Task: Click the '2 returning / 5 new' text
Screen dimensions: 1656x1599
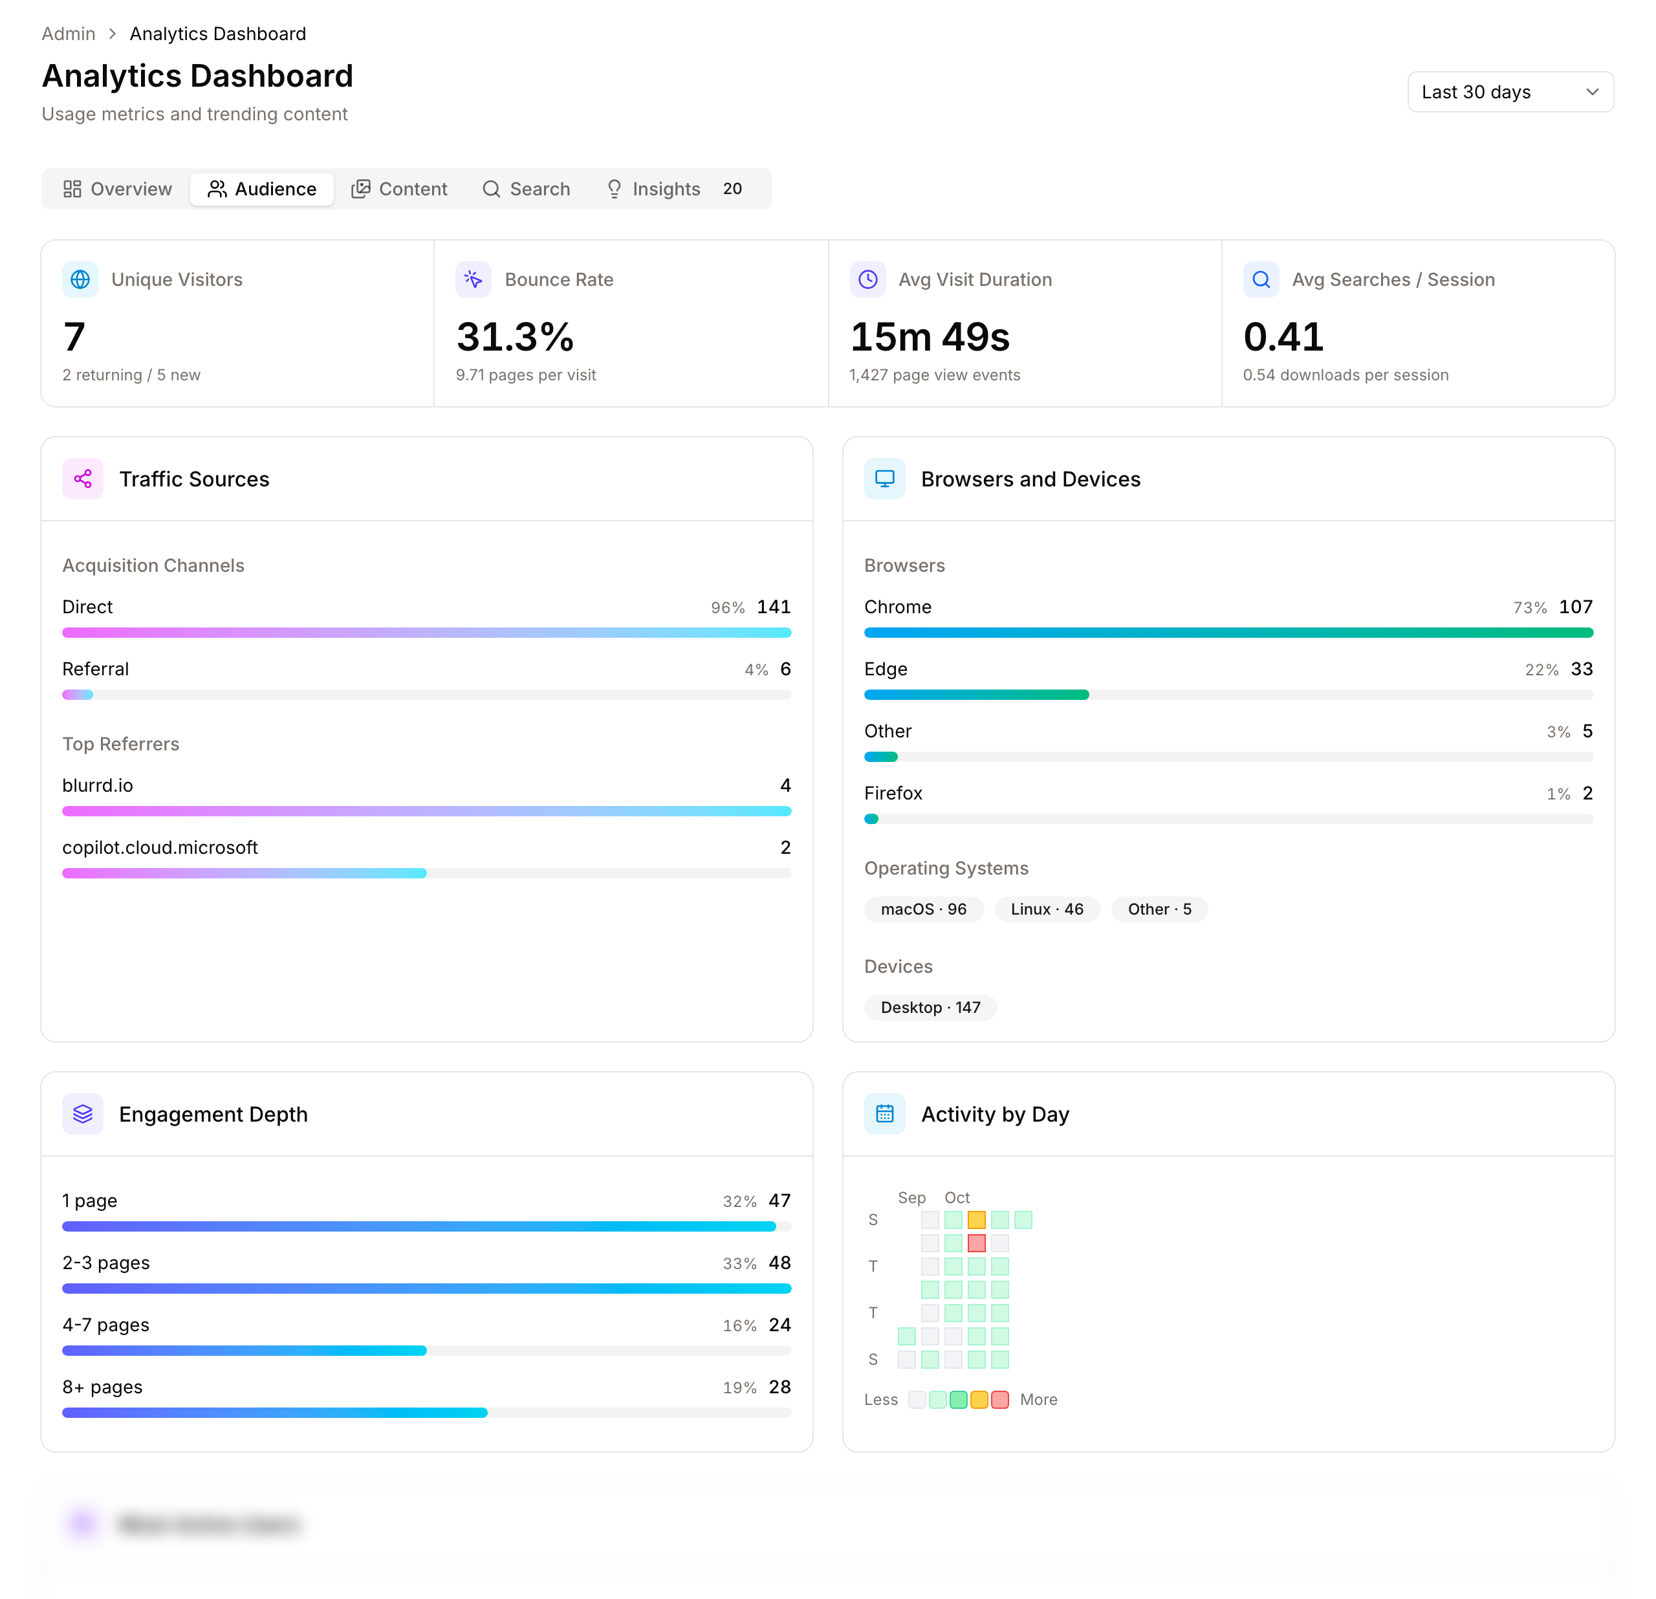Action: 132,375
